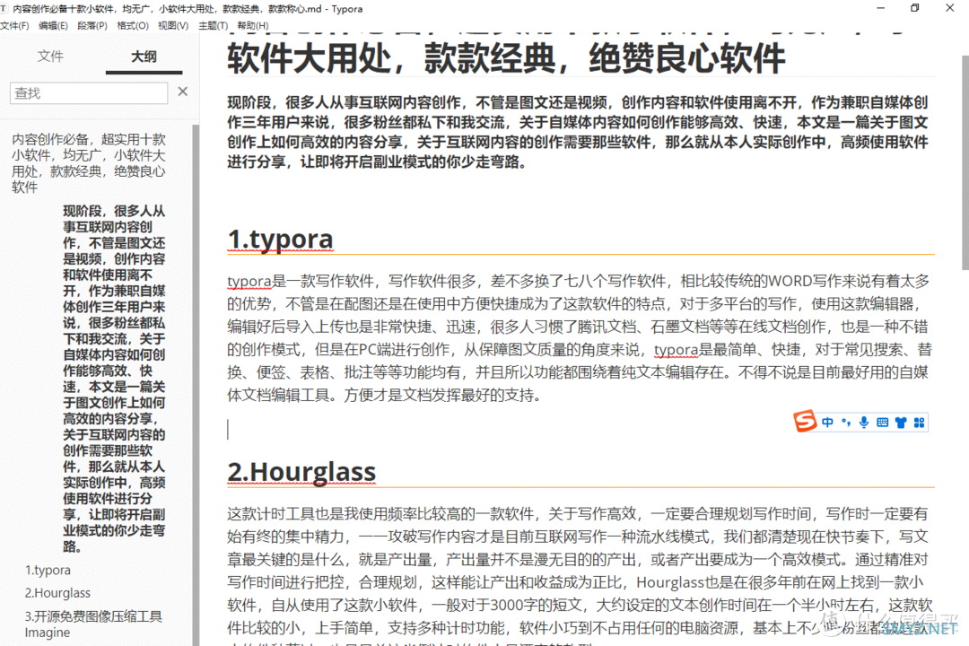The width and height of the screenshot is (969, 646).
Task: Jump to 2.Hourglass in outline
Action: 57,593
